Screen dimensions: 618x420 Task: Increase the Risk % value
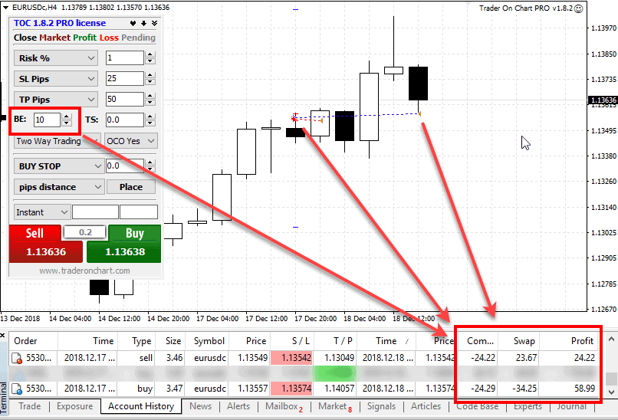coord(150,54)
